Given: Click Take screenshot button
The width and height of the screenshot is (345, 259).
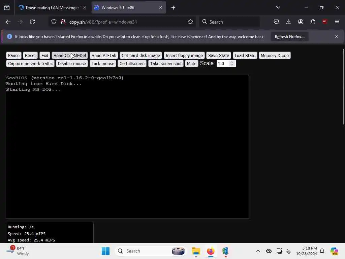Looking at the screenshot, I should (x=166, y=64).
